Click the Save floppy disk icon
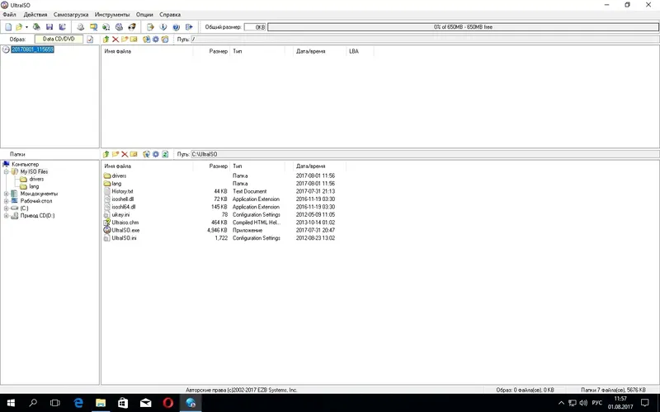Image resolution: width=660 pixels, height=412 pixels. pyautogui.click(x=49, y=27)
